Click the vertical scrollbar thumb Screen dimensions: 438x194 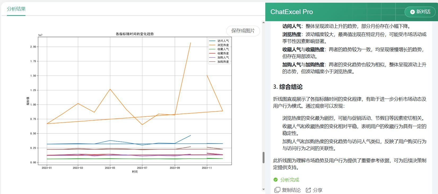tap(263, 157)
